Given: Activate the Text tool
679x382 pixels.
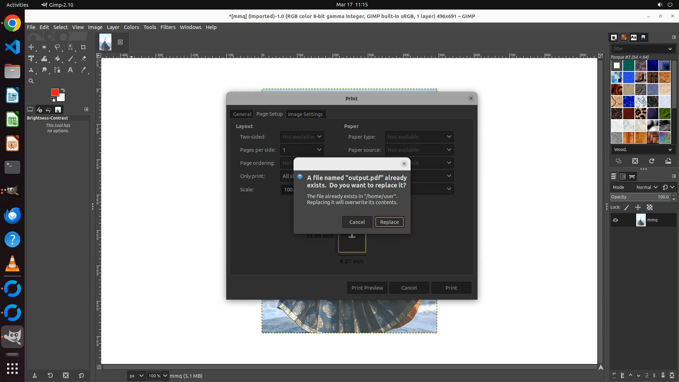Looking at the screenshot, I should (70, 70).
